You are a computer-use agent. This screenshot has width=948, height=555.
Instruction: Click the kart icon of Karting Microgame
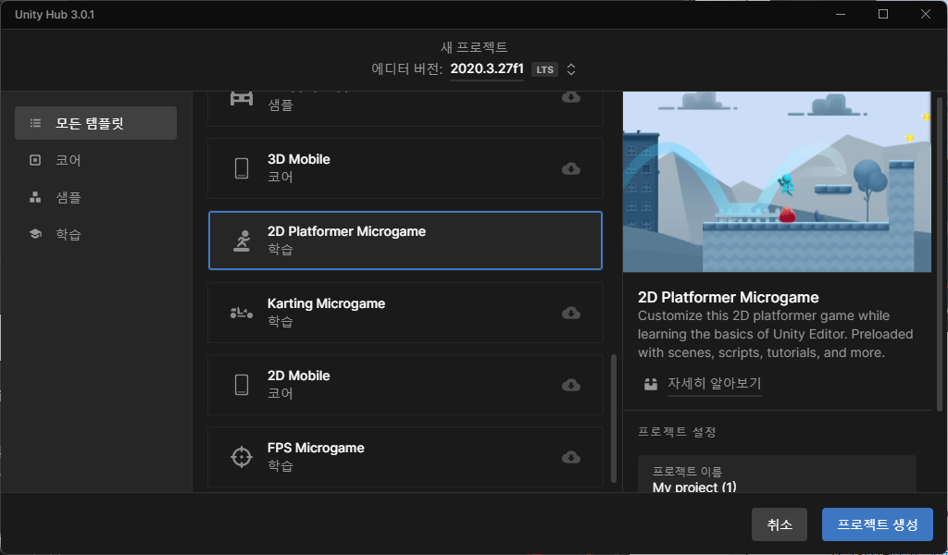(x=242, y=313)
